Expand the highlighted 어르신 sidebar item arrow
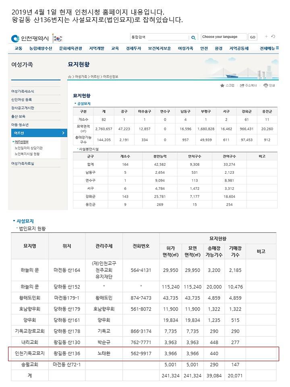 tap(63, 133)
